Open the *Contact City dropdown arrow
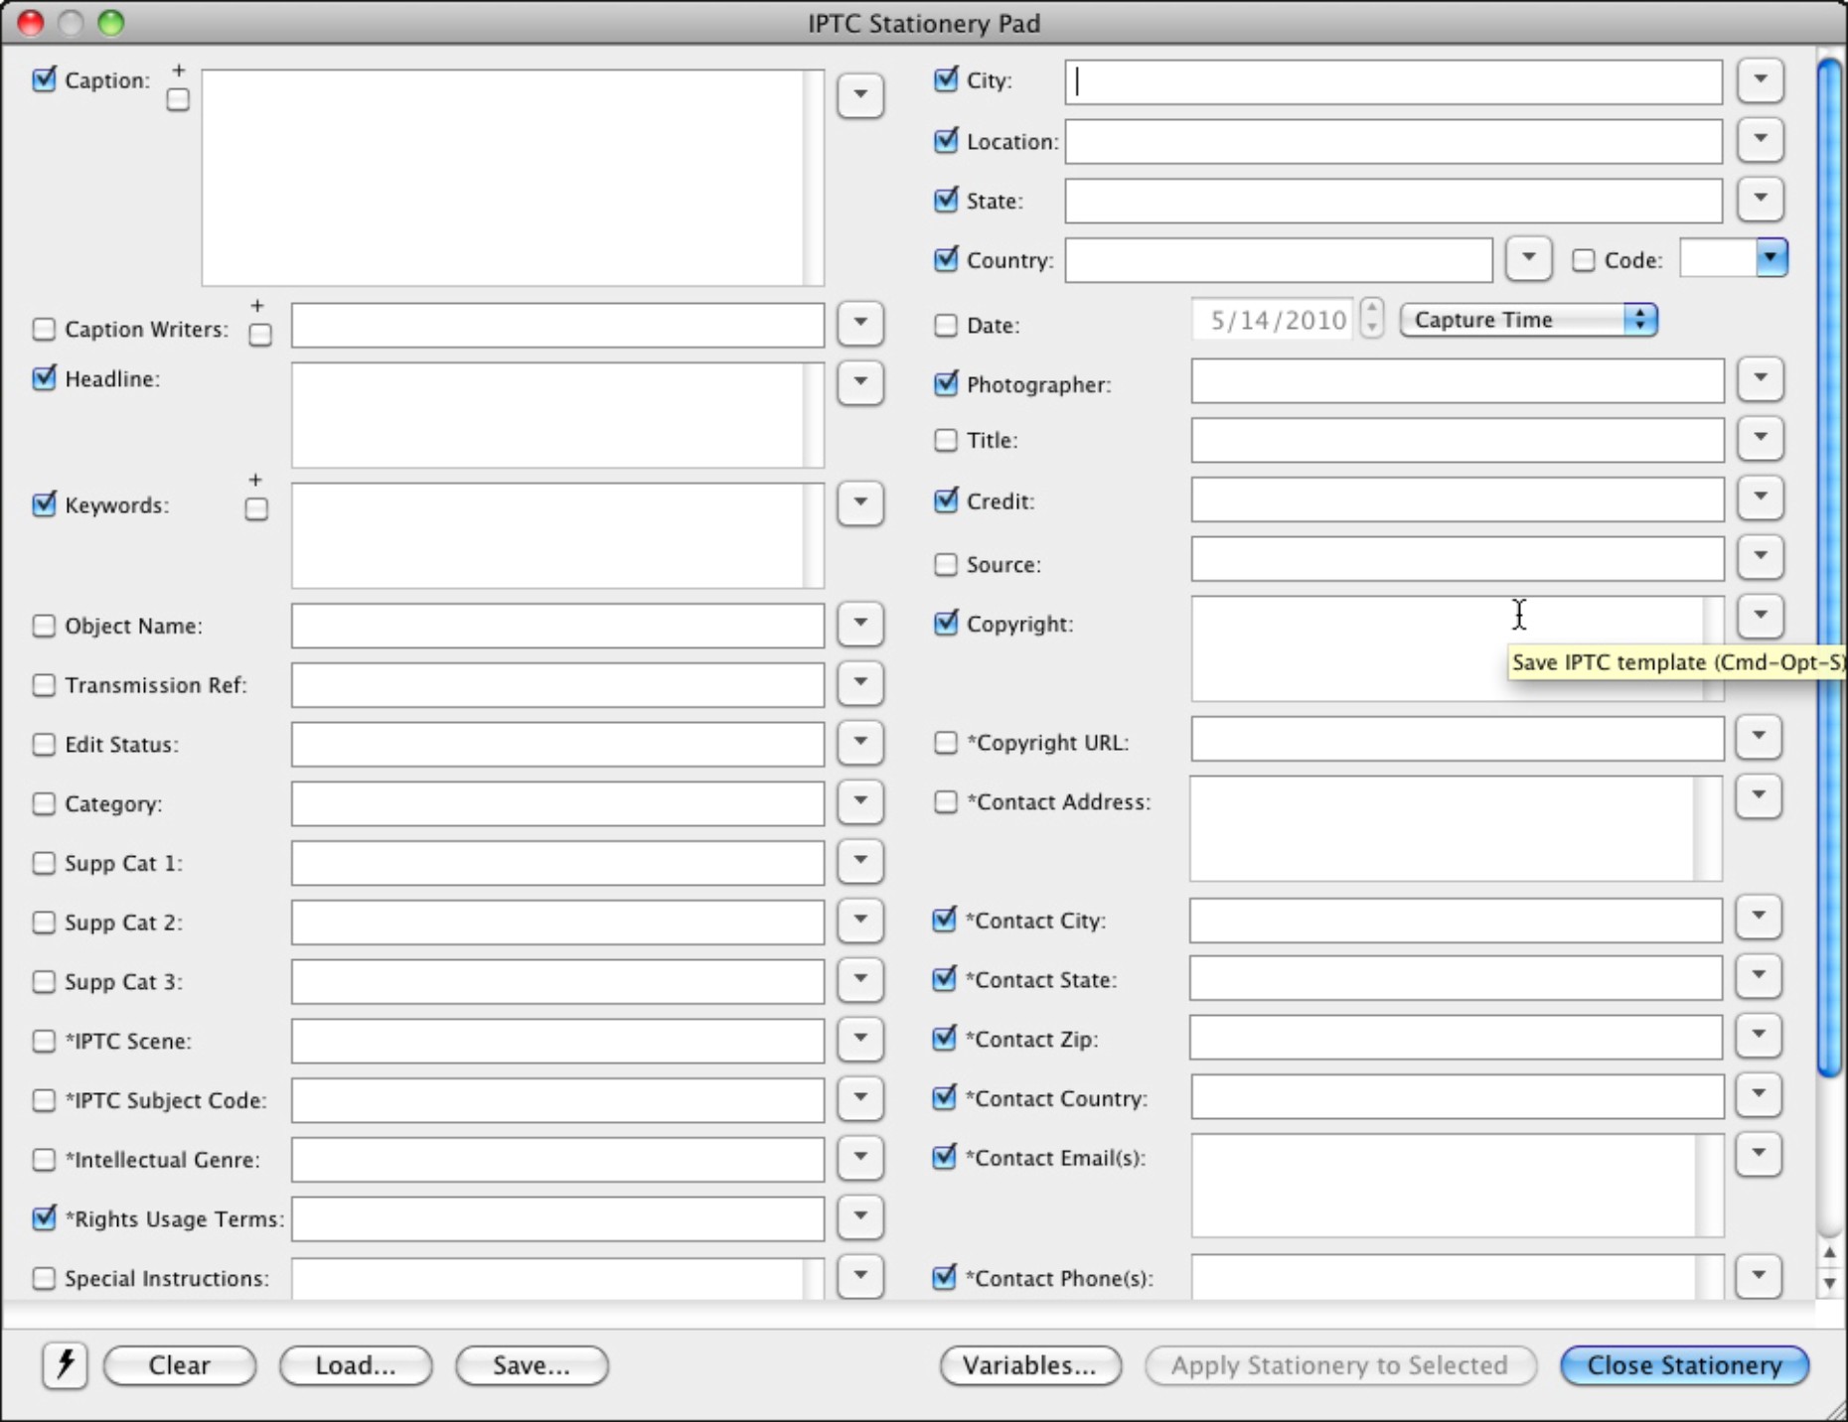The width and height of the screenshot is (1848, 1422). point(1759,917)
